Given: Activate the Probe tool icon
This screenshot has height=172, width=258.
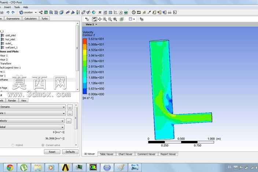Looking at the screenshot, I should pyautogui.click(x=149, y=12).
